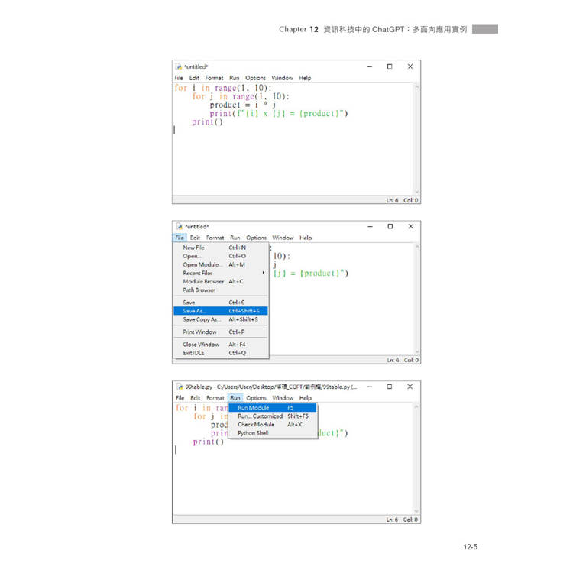Open Edit menu in middle untitled window
The height and width of the screenshot is (573, 573).
(195, 238)
